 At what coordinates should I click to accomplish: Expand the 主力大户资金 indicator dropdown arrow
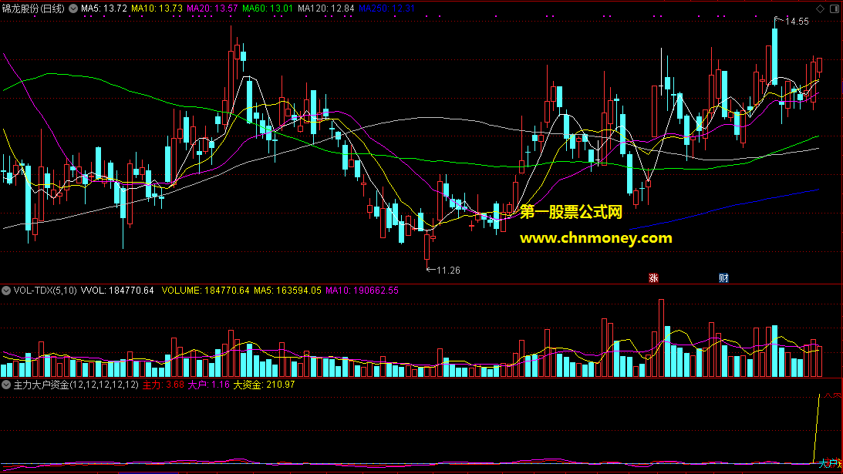(x=6, y=385)
